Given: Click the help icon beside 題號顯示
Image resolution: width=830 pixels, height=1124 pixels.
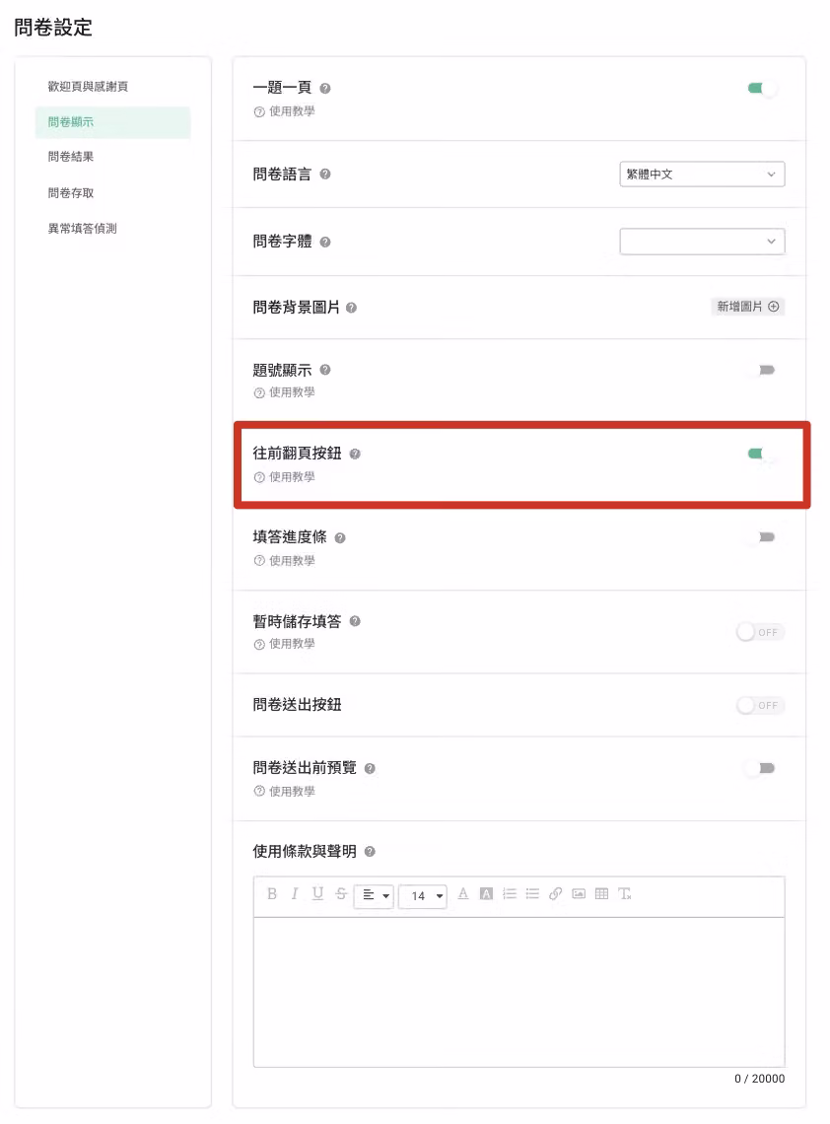Looking at the screenshot, I should tap(325, 370).
